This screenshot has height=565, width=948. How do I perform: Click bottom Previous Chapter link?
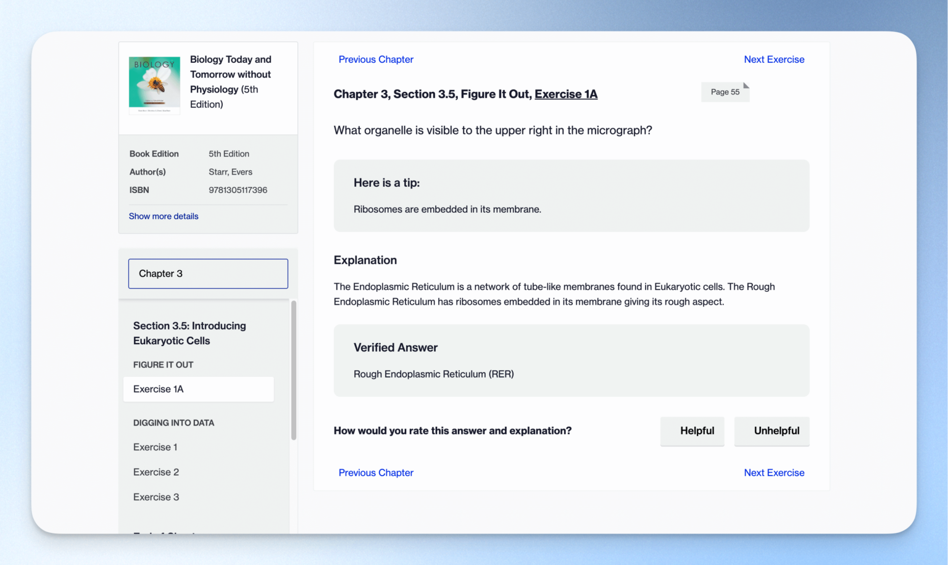(x=376, y=473)
